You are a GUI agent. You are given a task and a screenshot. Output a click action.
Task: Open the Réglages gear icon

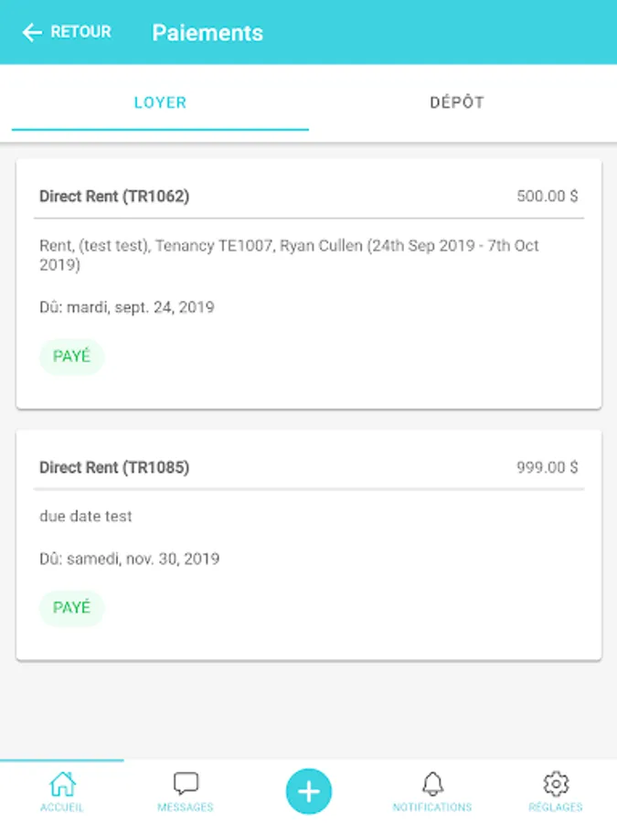[x=556, y=784]
